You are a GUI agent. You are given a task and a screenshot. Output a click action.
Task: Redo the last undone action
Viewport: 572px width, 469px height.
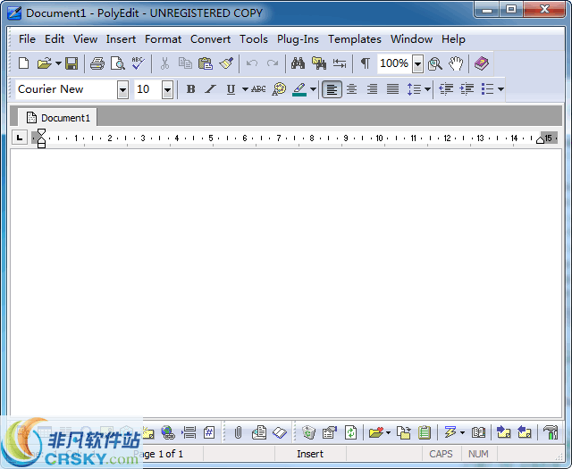(x=272, y=63)
